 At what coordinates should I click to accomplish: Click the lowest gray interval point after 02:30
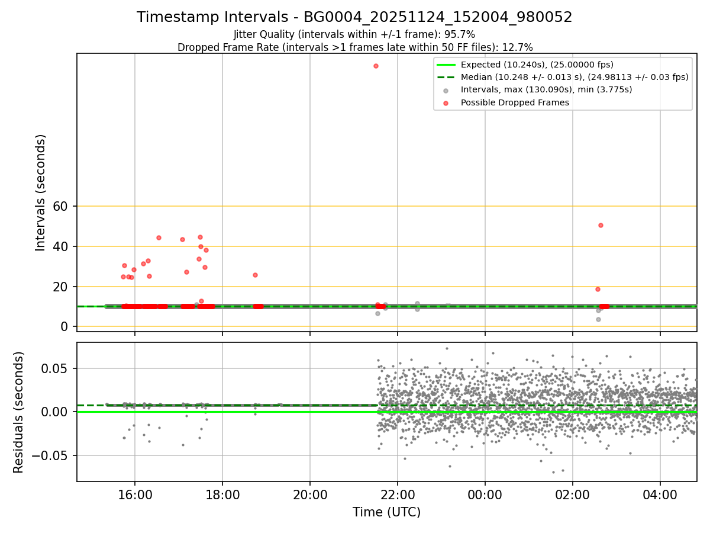598,319
